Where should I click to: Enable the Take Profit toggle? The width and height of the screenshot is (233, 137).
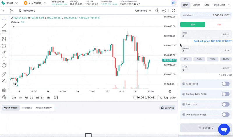(225, 84)
